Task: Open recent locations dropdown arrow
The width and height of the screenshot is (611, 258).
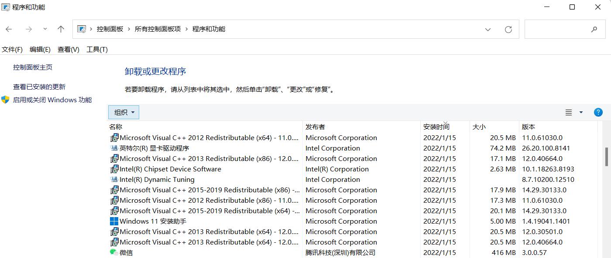Action: point(45,29)
